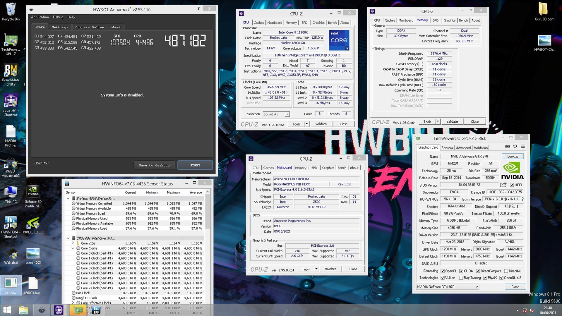Switch to the Sensors tab in GPU-Z

click(x=447, y=148)
